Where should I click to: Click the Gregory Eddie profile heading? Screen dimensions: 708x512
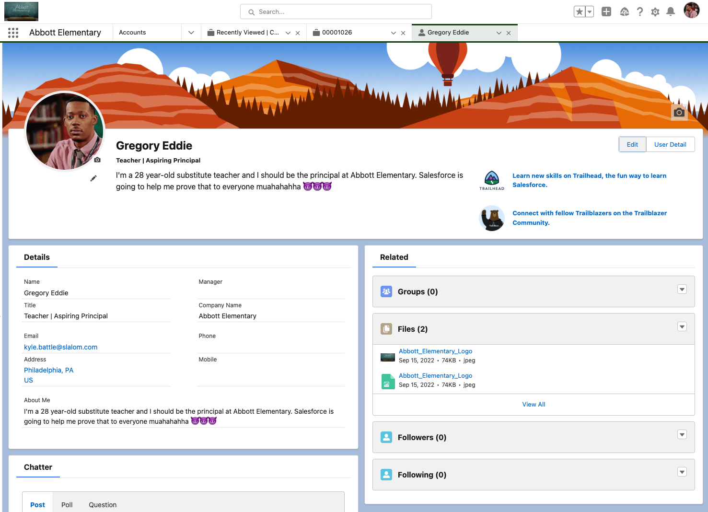(x=154, y=146)
